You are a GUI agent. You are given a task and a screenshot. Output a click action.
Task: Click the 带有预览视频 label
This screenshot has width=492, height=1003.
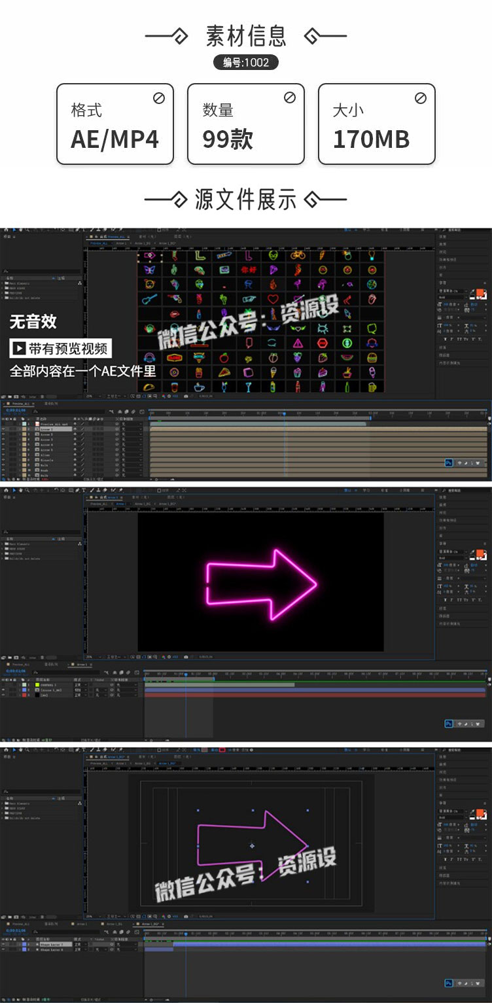point(67,349)
